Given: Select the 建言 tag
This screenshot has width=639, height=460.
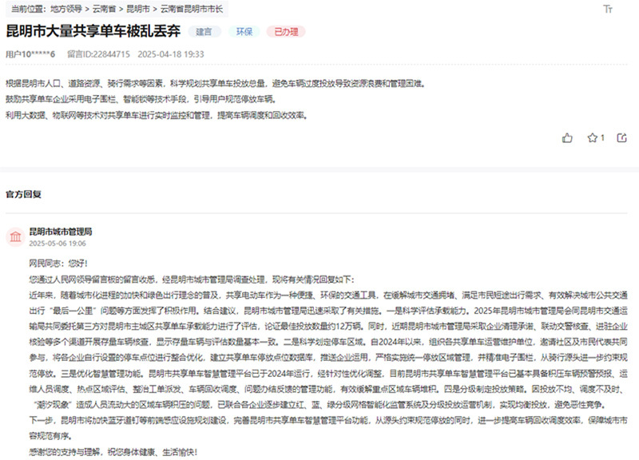Looking at the screenshot, I should pos(204,32).
